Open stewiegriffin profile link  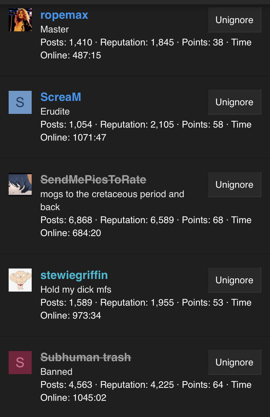coord(74,275)
